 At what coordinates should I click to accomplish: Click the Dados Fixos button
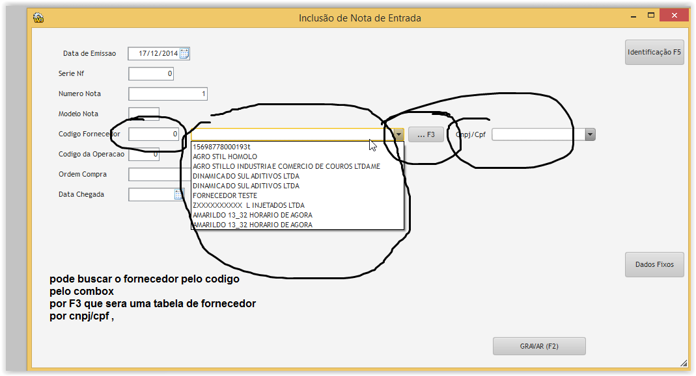(x=654, y=264)
